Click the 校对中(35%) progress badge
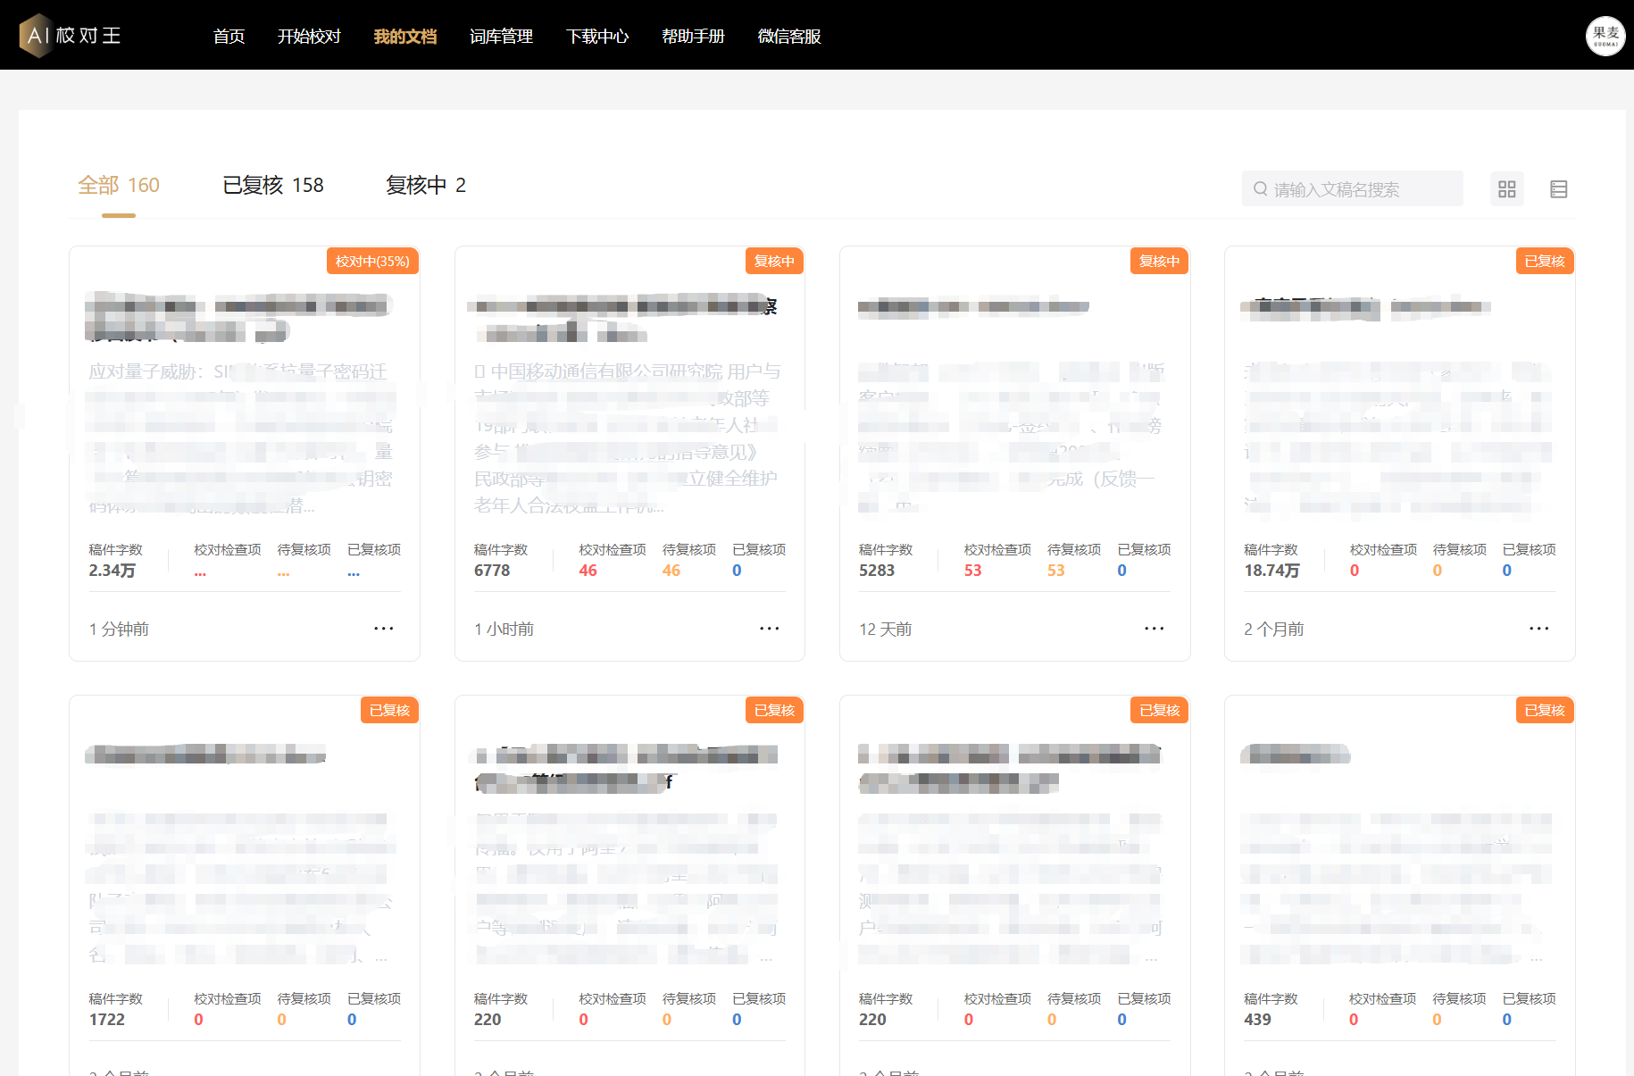Image resolution: width=1634 pixels, height=1076 pixels. pos(372,262)
